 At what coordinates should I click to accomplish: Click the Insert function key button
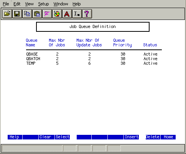point(132,137)
